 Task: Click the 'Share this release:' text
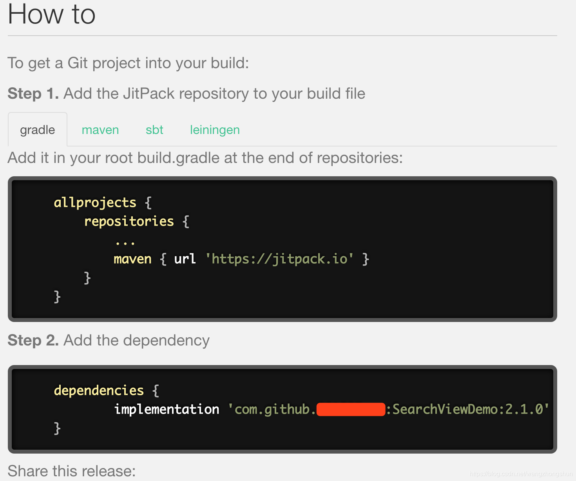[x=72, y=471]
